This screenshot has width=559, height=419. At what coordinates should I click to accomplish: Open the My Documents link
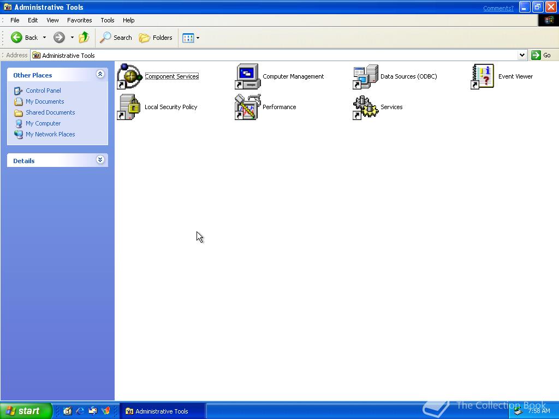(45, 101)
